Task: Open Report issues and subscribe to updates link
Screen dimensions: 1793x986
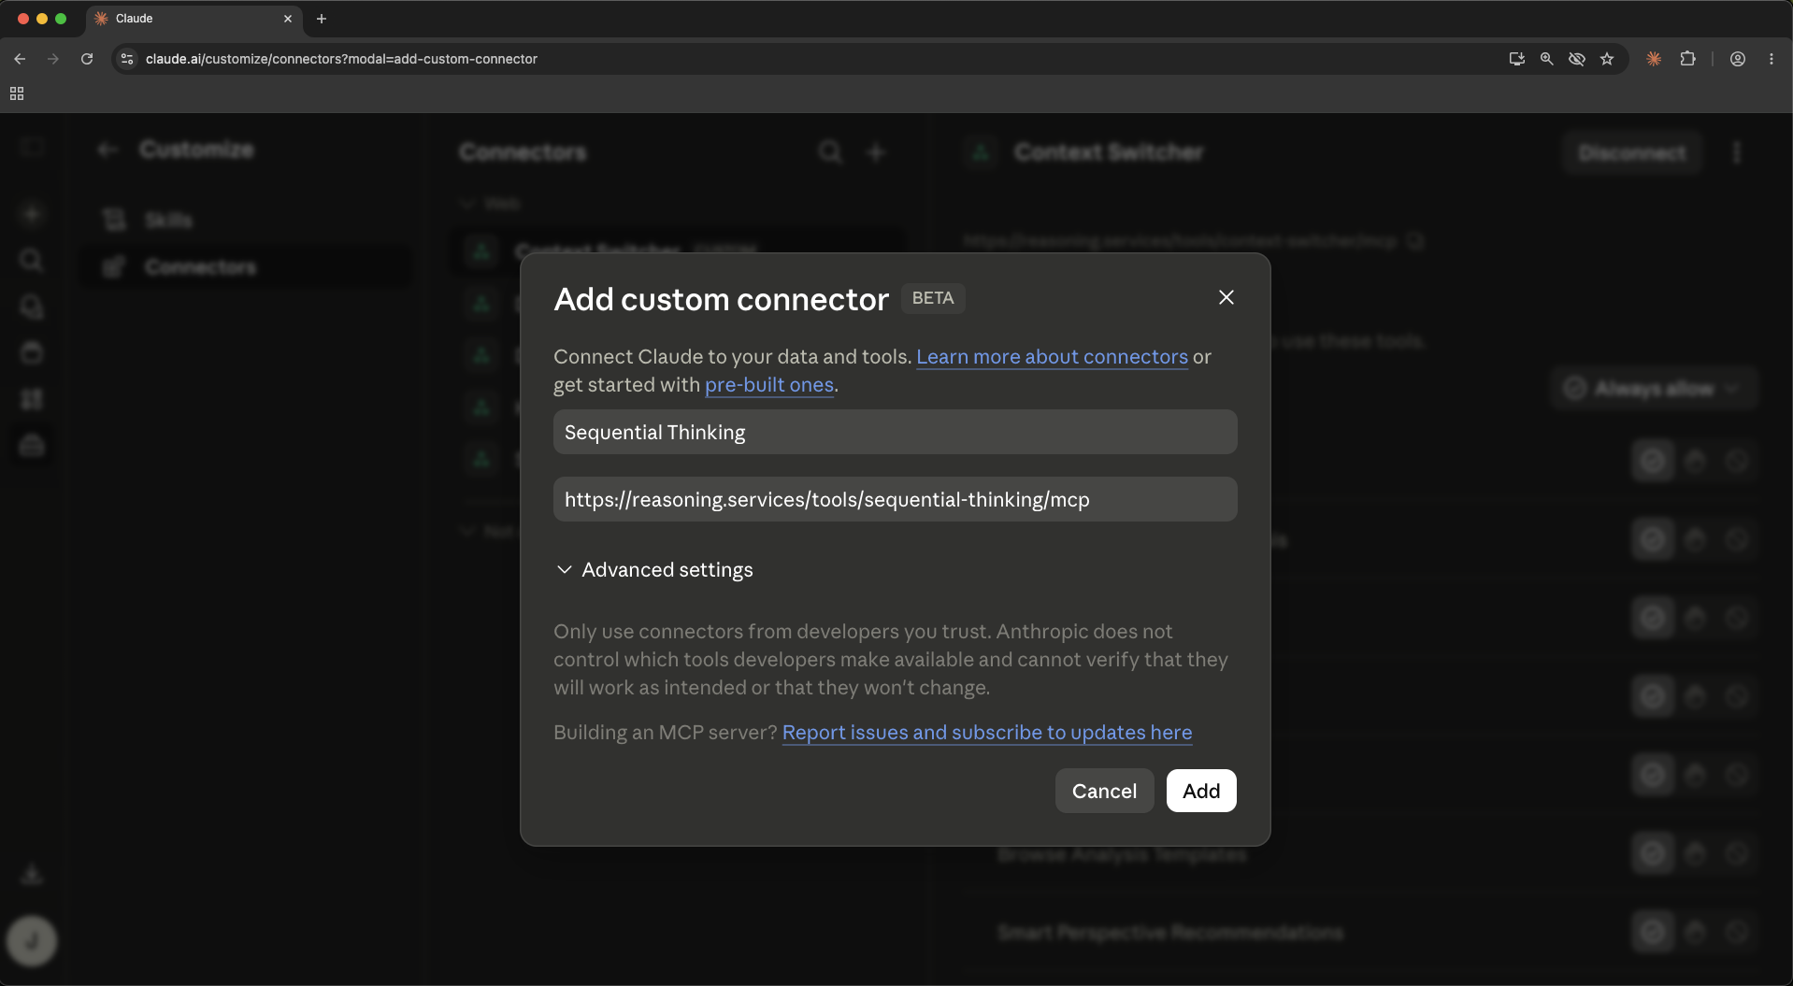Action: click(x=986, y=732)
